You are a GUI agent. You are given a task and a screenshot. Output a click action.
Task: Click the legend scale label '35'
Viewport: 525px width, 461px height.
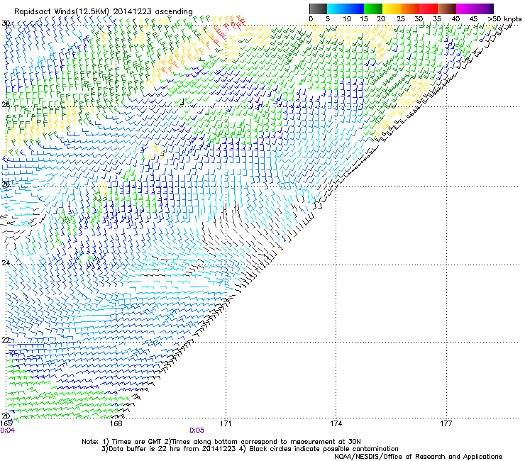(437, 18)
